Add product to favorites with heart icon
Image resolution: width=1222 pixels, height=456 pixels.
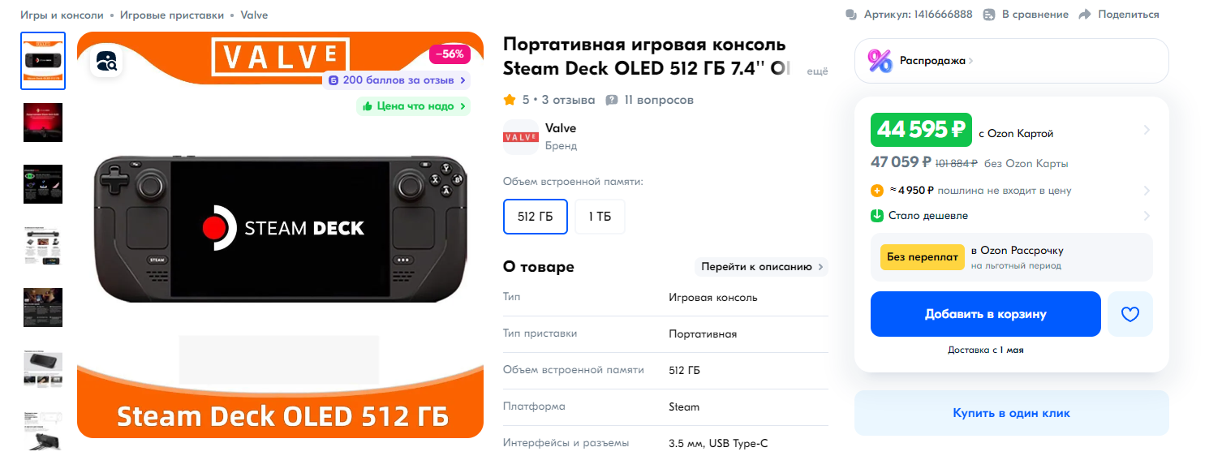tap(1130, 314)
